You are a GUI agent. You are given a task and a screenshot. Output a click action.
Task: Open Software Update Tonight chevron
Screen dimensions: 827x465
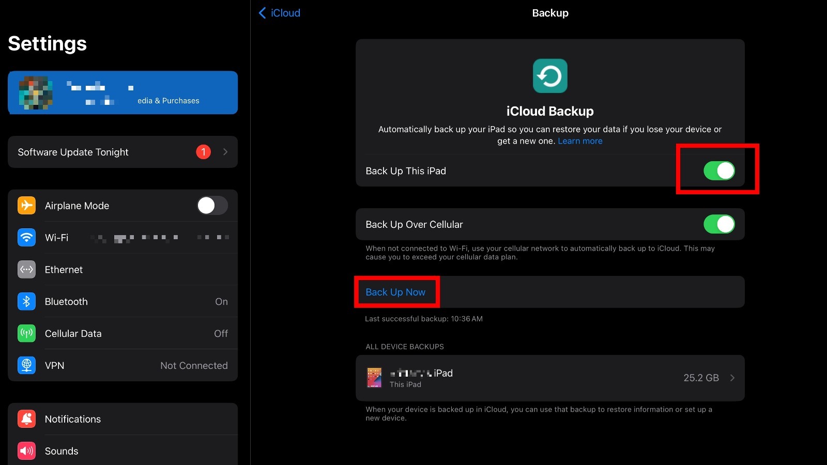[x=225, y=152]
